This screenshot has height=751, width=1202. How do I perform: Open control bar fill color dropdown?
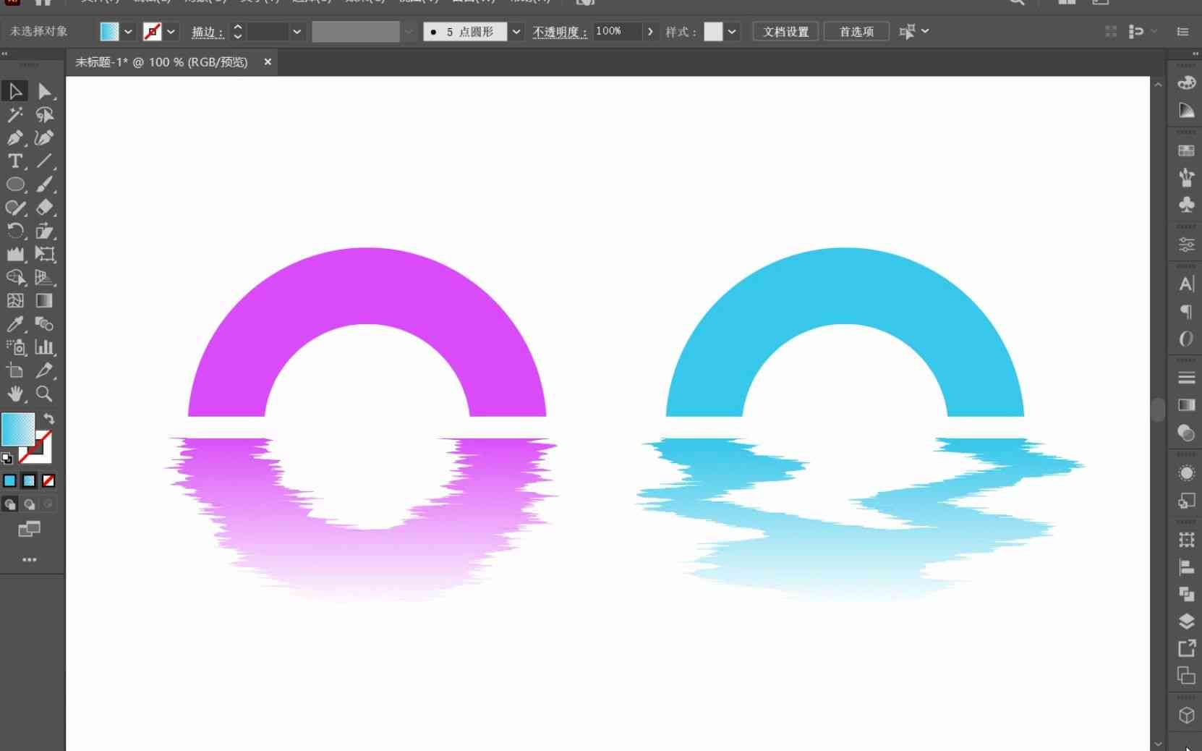(x=128, y=32)
